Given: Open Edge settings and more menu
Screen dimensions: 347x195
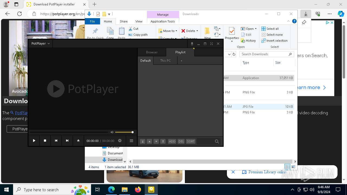Looking at the screenshot, I should pos(330,14).
